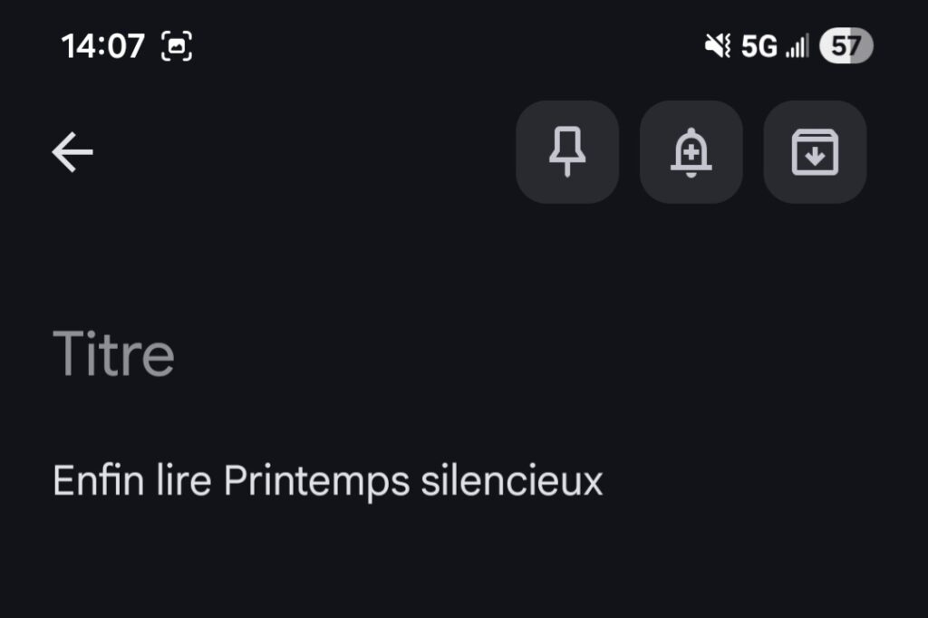Tap the screenshot indicator icon beside the clock
928x618 pixels.
point(177,45)
